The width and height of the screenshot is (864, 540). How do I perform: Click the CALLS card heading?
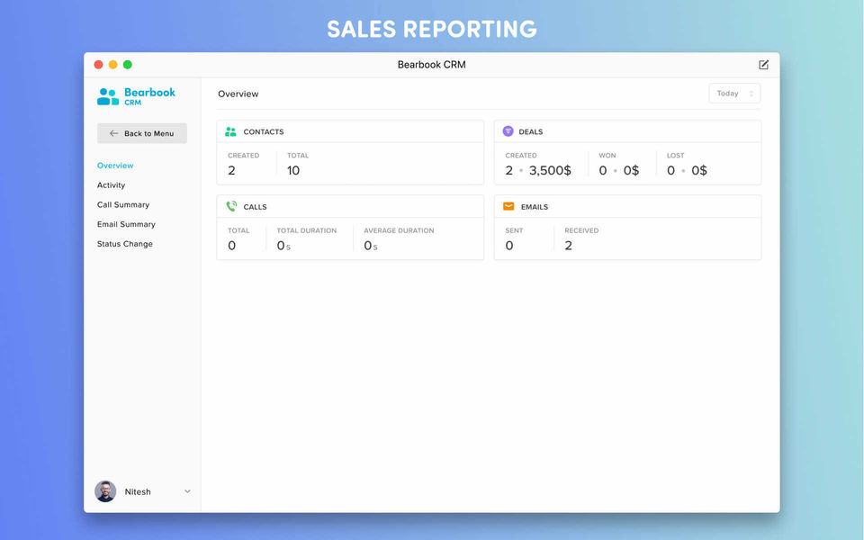click(255, 207)
